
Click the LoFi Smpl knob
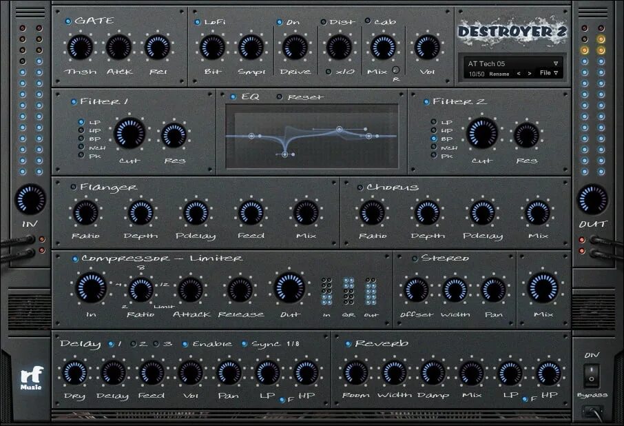tap(251, 47)
